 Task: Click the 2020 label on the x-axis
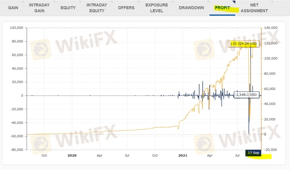pyautogui.click(x=72, y=155)
